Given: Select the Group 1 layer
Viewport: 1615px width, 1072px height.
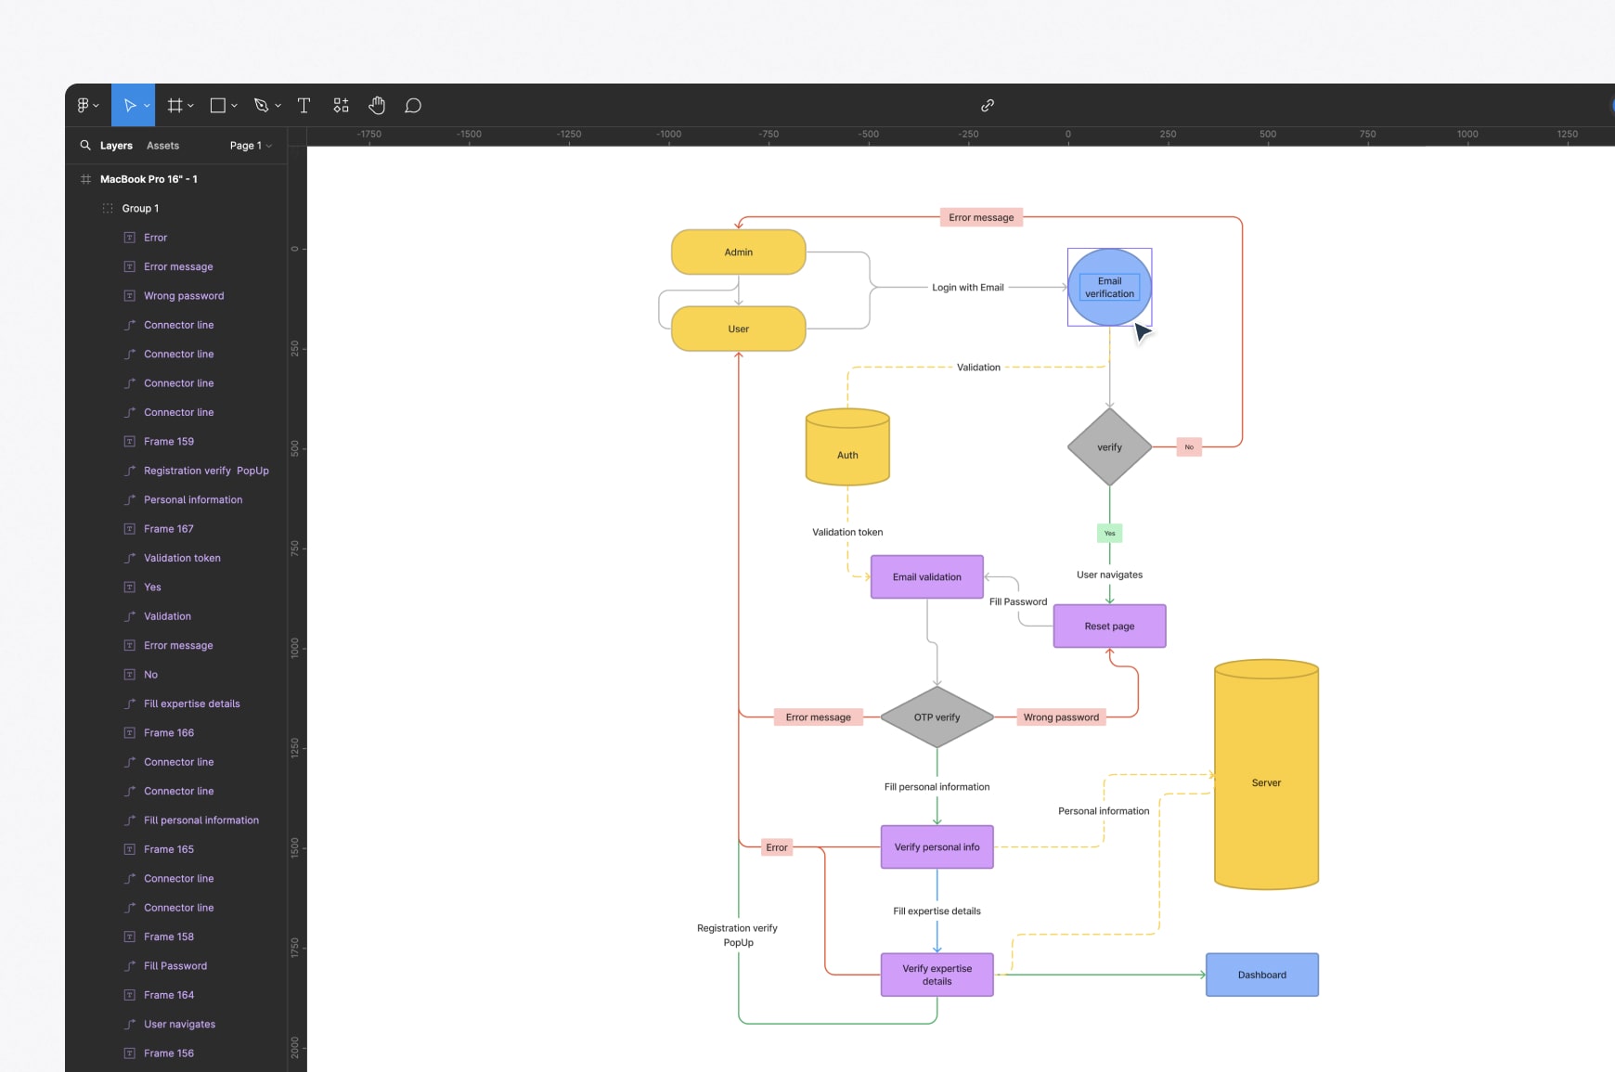Looking at the screenshot, I should 140,209.
